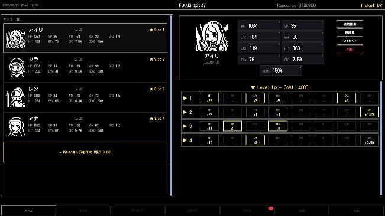385x216 pixels.
Task: Open the SPD stat help question mark
Action: (279, 45)
